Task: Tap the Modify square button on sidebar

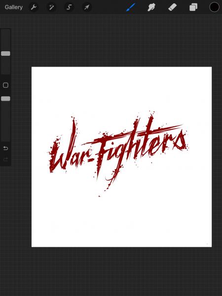Action: 5,85
